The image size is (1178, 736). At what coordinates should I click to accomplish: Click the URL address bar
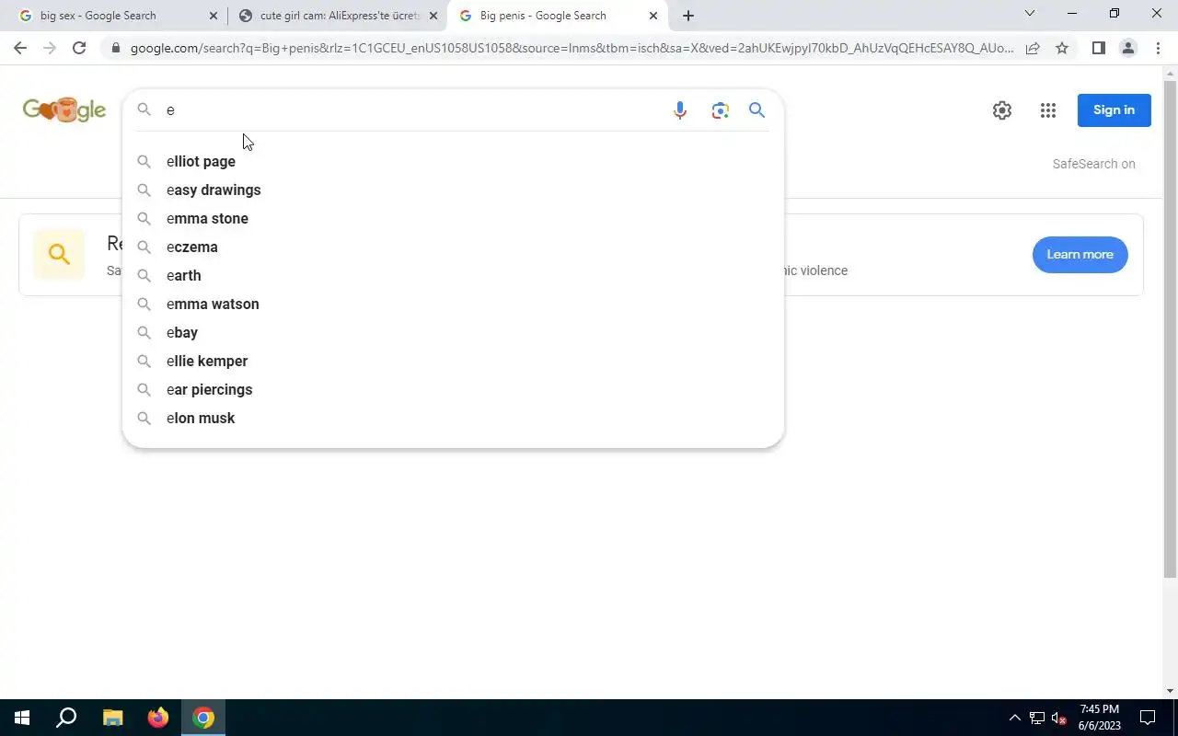571,48
